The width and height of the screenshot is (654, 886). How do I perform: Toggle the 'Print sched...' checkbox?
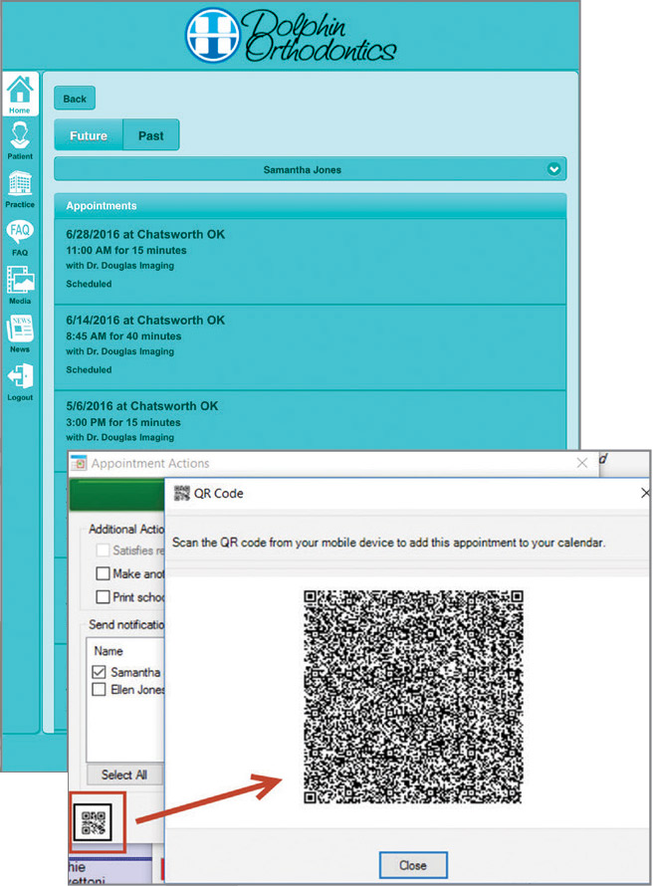click(x=103, y=596)
